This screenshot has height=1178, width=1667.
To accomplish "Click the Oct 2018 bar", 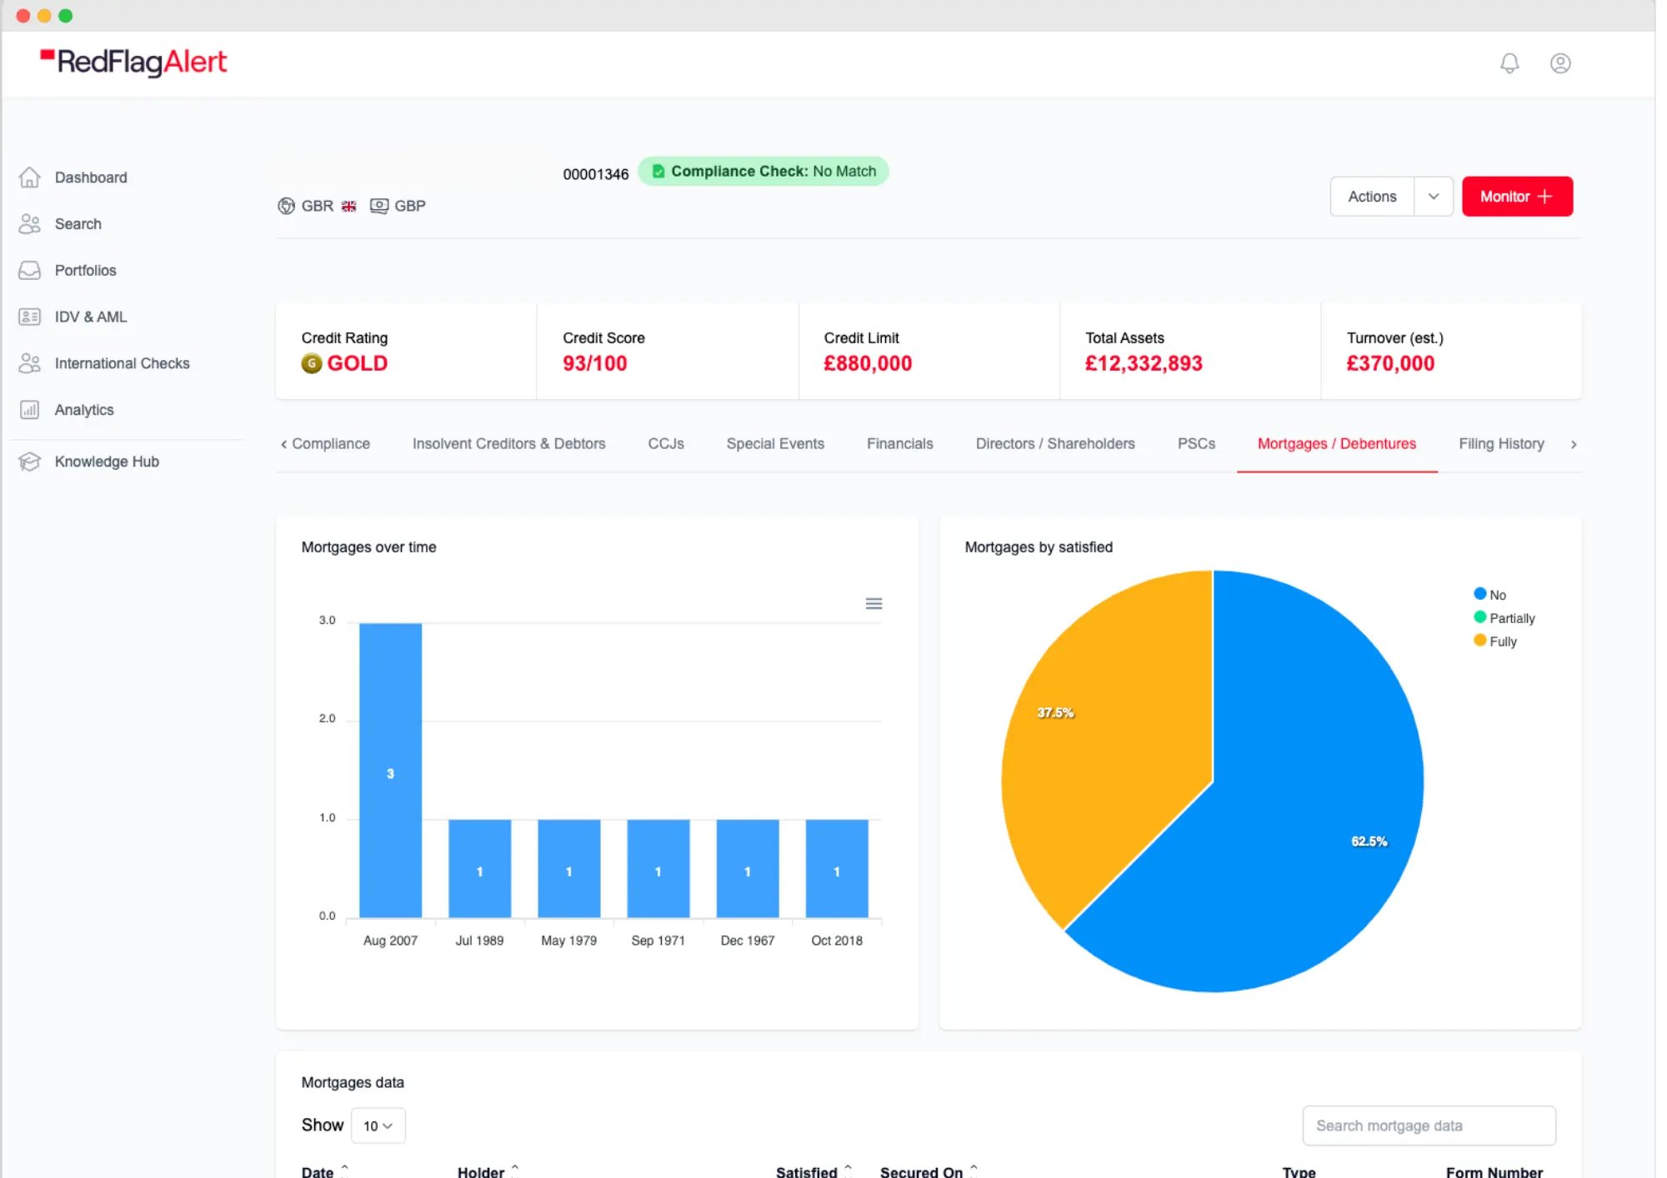I will (837, 869).
